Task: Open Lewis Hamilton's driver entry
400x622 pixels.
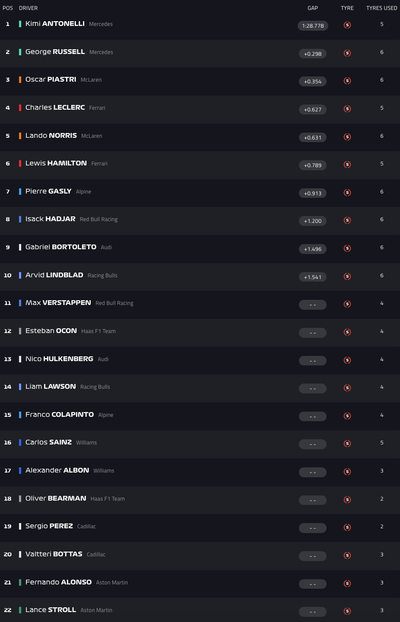Action: (56, 163)
